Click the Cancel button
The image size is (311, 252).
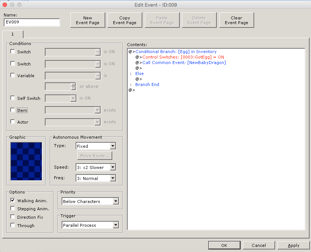259,245
